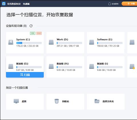The image size is (137, 120).
Task: Click the "9.86 GB / 10.00 GB" text
Action: pyautogui.click(x=106, y=70)
